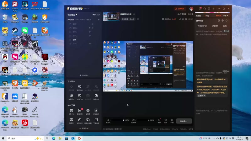Open the 在线用户(2) tab
251x141 pixels.
pyautogui.click(x=202, y=26)
